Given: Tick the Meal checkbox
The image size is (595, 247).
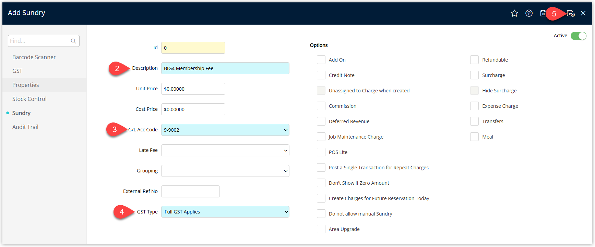Looking at the screenshot, I should pyautogui.click(x=474, y=137).
